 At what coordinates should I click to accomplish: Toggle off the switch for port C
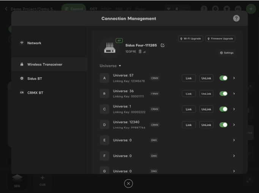(x=223, y=109)
